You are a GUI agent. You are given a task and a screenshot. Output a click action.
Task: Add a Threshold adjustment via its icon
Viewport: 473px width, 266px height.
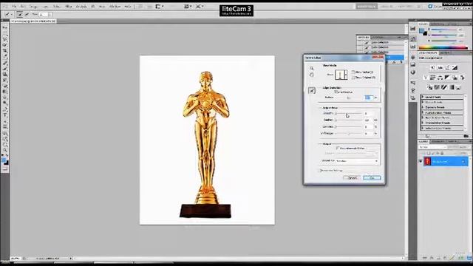pos(444,87)
